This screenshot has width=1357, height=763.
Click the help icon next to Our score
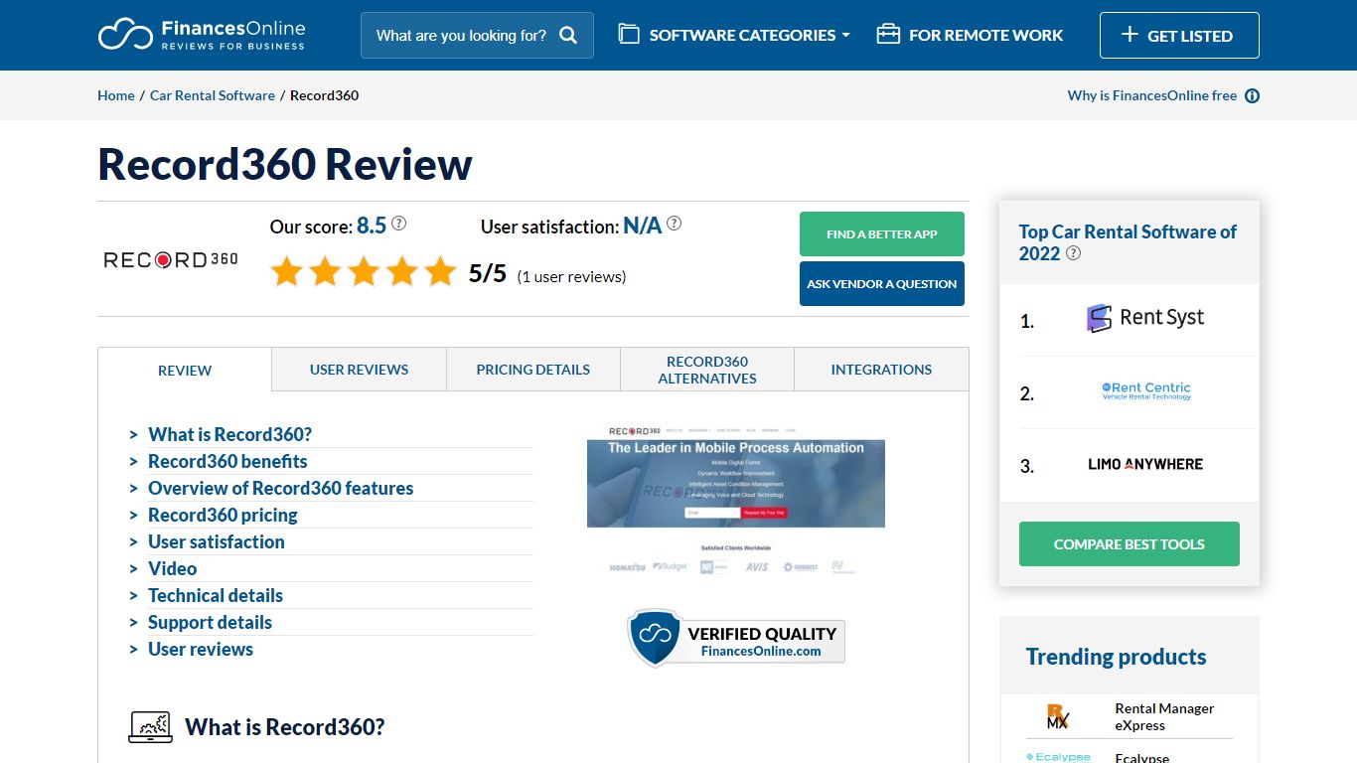[x=398, y=224]
